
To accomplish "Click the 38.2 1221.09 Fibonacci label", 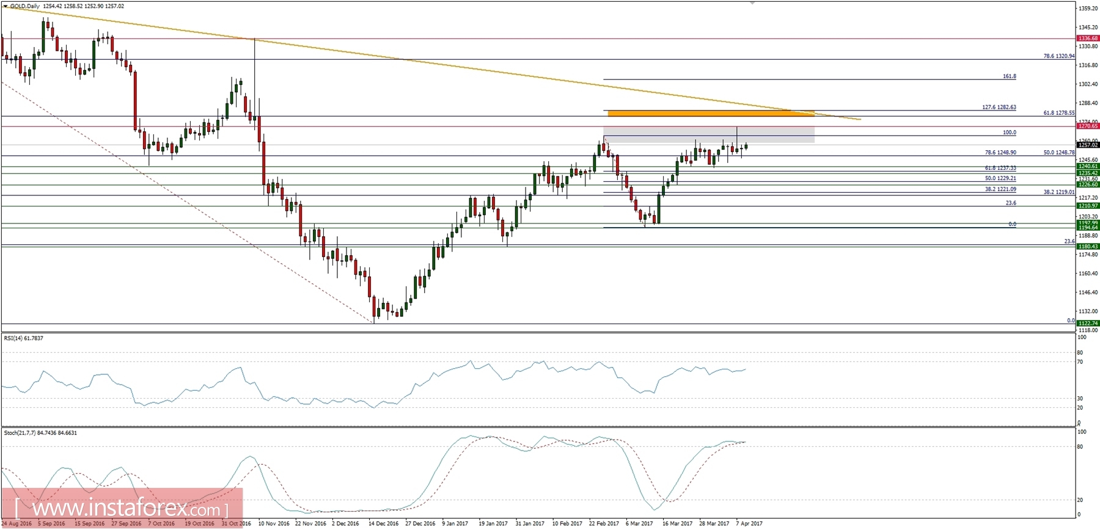I will click(x=1000, y=189).
